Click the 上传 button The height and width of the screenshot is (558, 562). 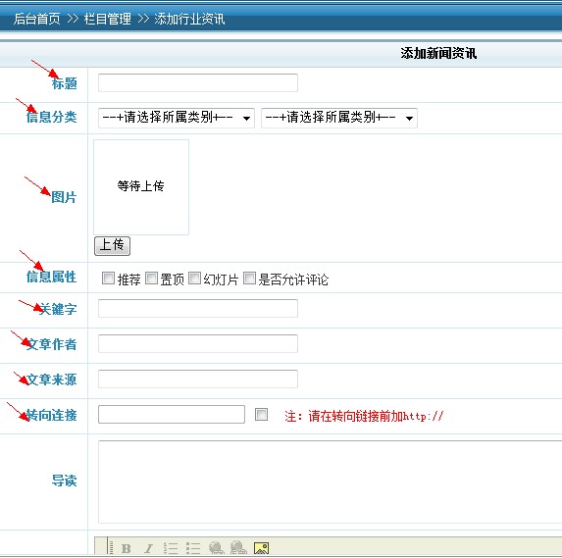[x=112, y=246]
